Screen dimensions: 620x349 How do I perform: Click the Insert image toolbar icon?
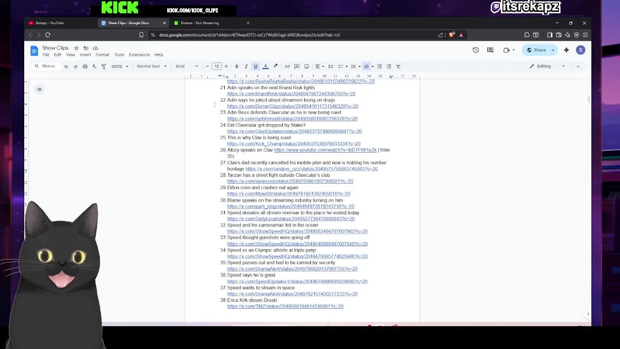[x=306, y=66]
